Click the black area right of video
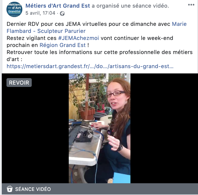Viewport: 198px width, 195px height. [164, 128]
